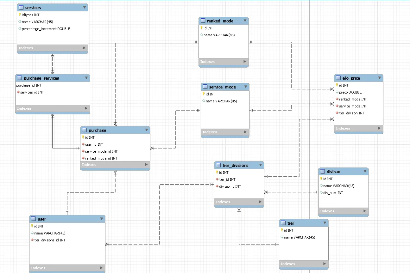The image size is (410, 273).
Task: Click the key icon next to purchase id INT
Action: pos(83,137)
